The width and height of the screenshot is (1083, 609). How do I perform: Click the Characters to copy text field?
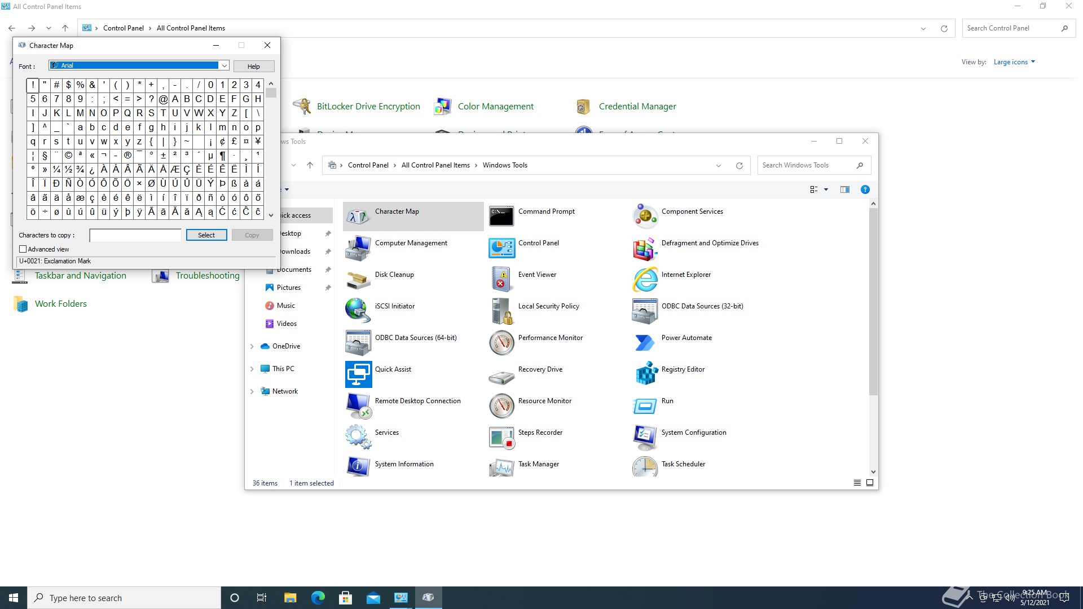135,235
